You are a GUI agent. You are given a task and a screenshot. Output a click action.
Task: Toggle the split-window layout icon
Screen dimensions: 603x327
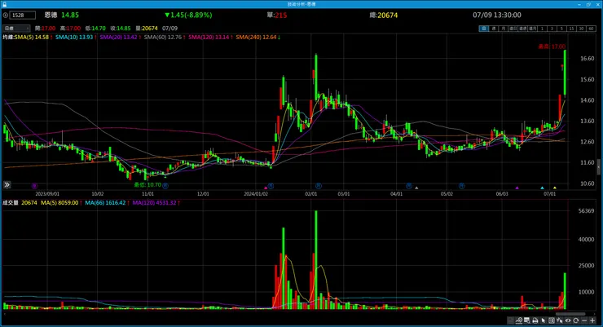click(552, 320)
